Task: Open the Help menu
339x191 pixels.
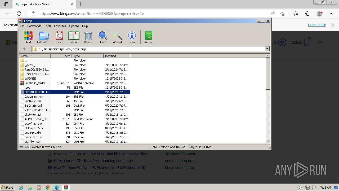Action: click(85, 26)
